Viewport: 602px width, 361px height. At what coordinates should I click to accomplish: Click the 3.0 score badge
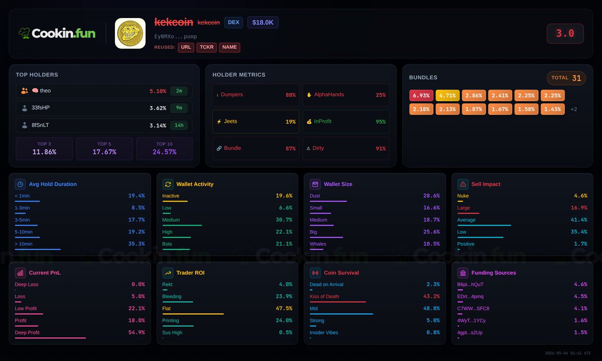[565, 34]
